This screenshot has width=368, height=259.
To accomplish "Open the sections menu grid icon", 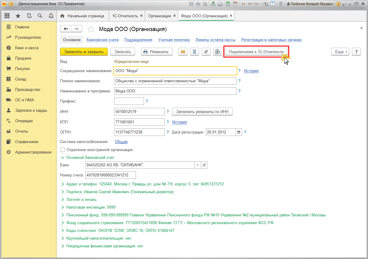I will click(x=7, y=16).
